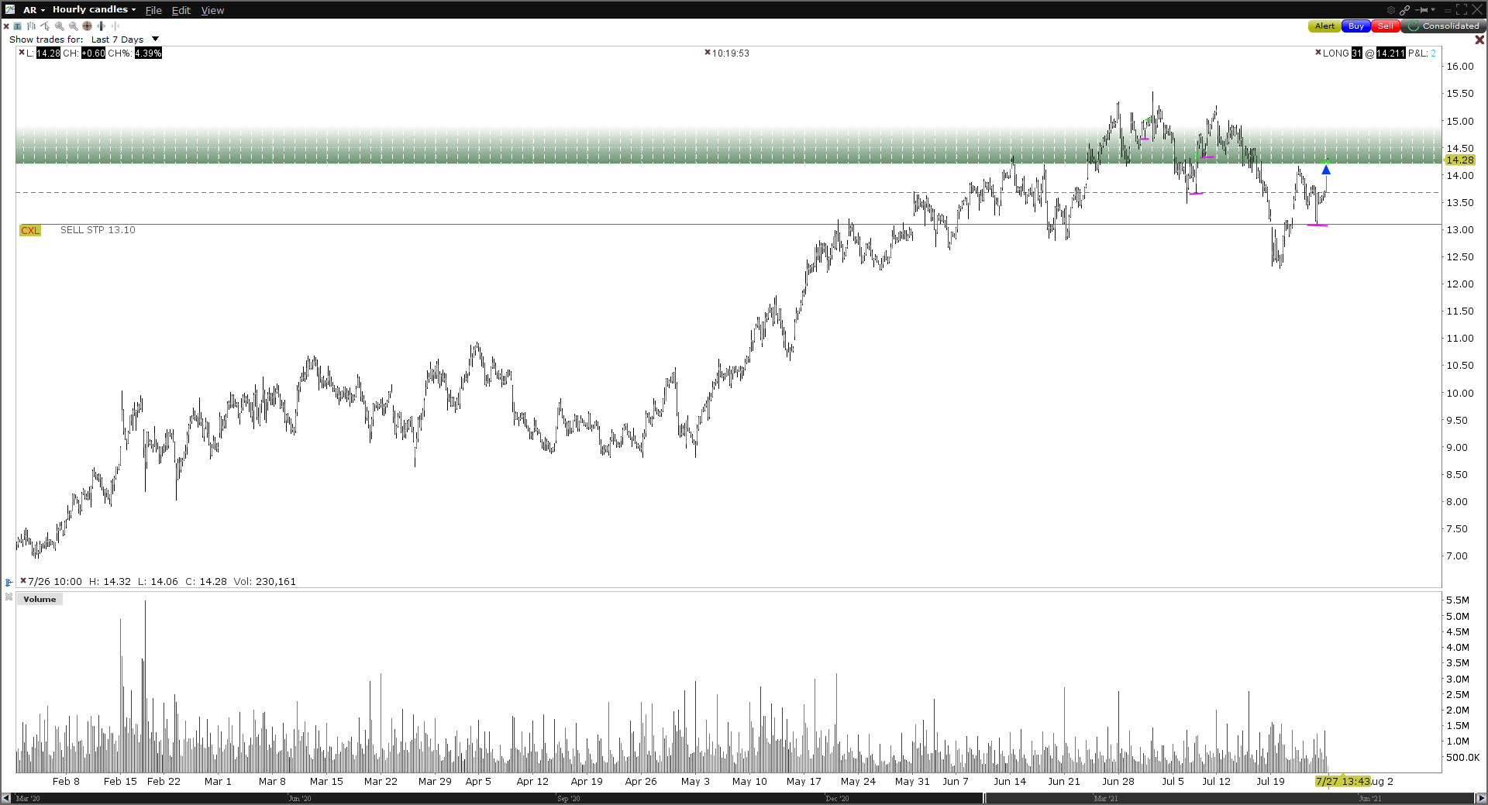Click the position size 31
The image size is (1488, 805).
click(x=1357, y=53)
